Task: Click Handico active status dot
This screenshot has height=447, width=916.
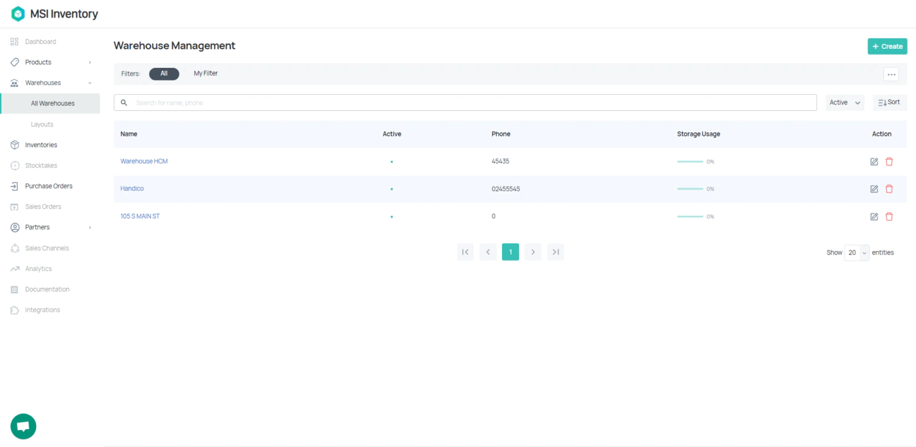Action: click(392, 189)
